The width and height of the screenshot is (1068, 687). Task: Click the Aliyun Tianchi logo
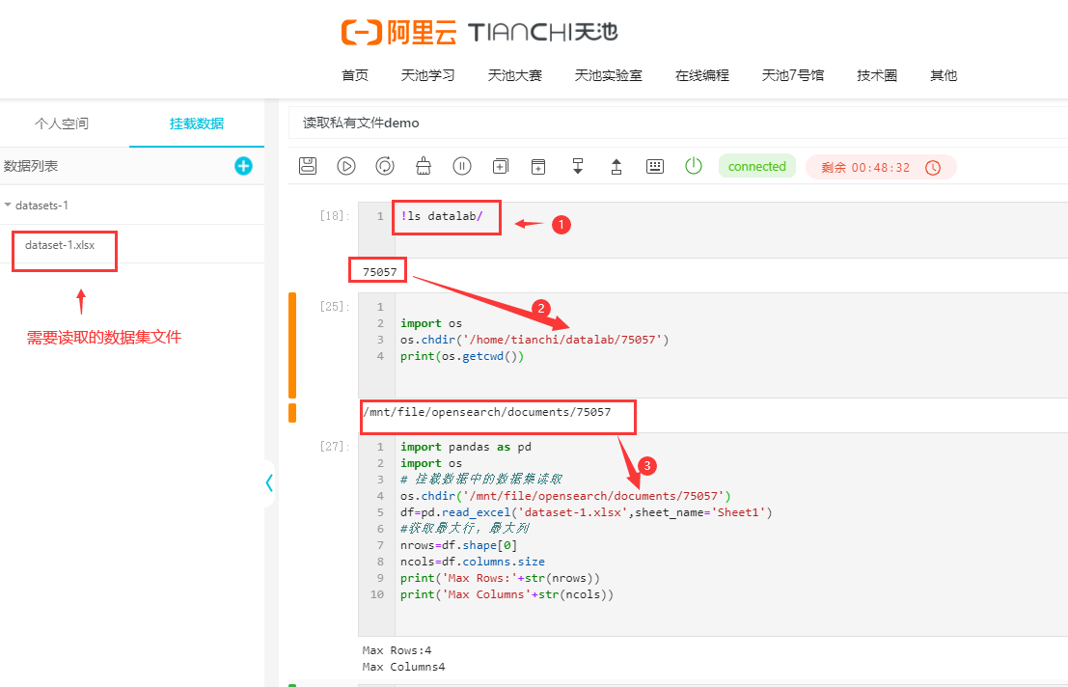[479, 32]
